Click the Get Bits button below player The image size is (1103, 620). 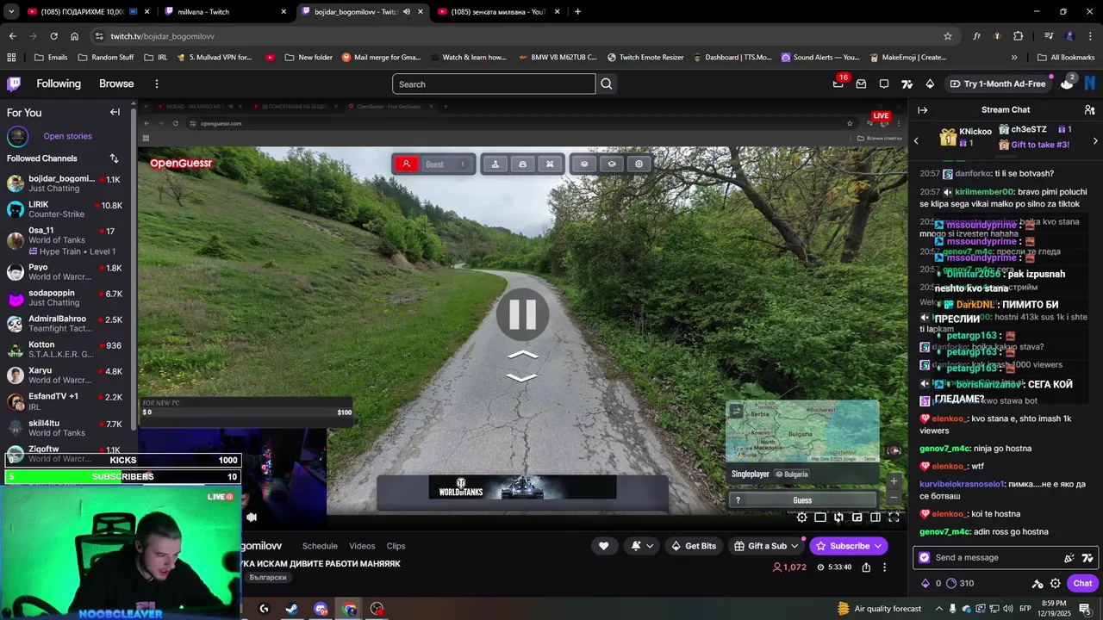tap(694, 546)
